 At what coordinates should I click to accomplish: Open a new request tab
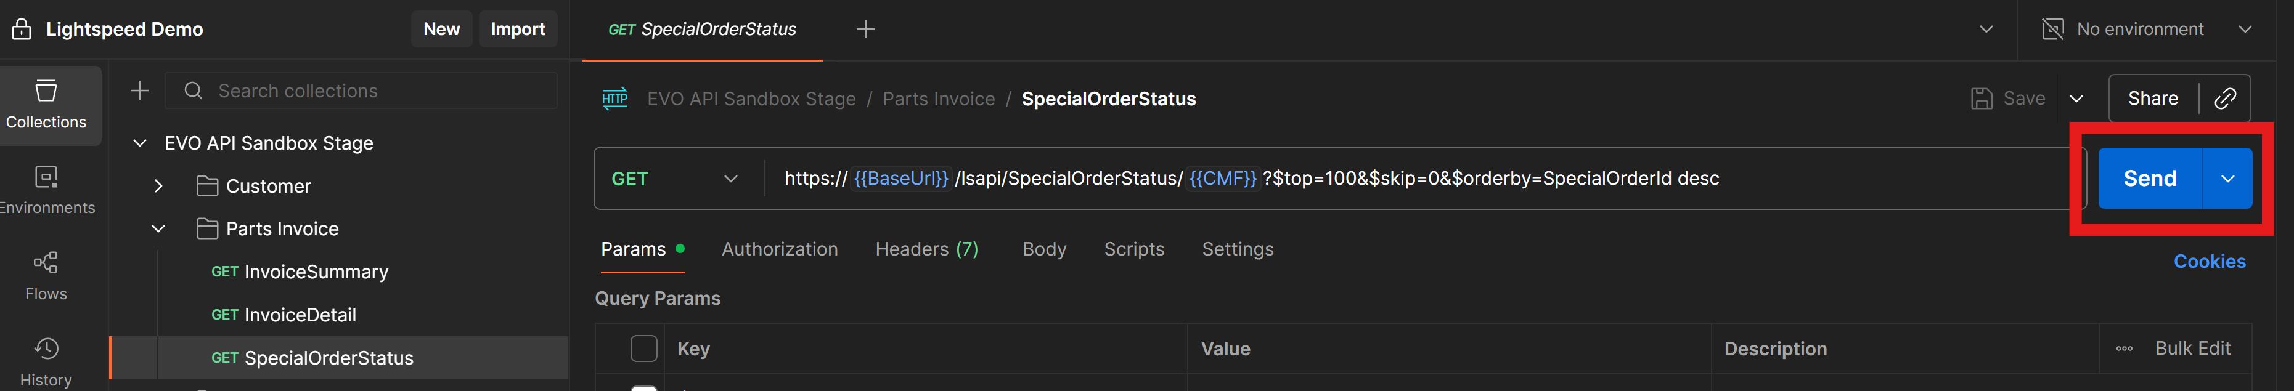click(865, 30)
